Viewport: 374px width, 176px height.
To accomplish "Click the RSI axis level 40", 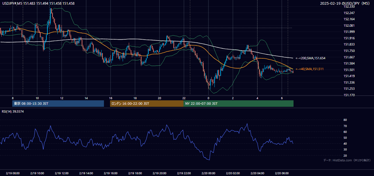I will point(345,143).
